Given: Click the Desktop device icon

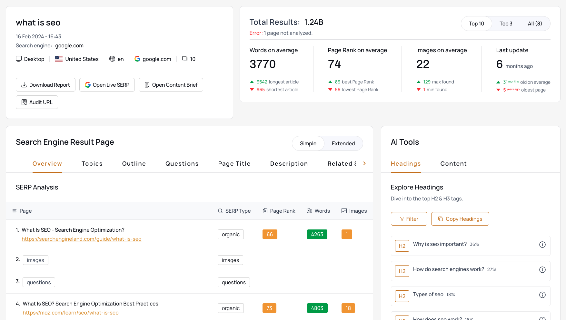Looking at the screenshot, I should [x=18, y=59].
